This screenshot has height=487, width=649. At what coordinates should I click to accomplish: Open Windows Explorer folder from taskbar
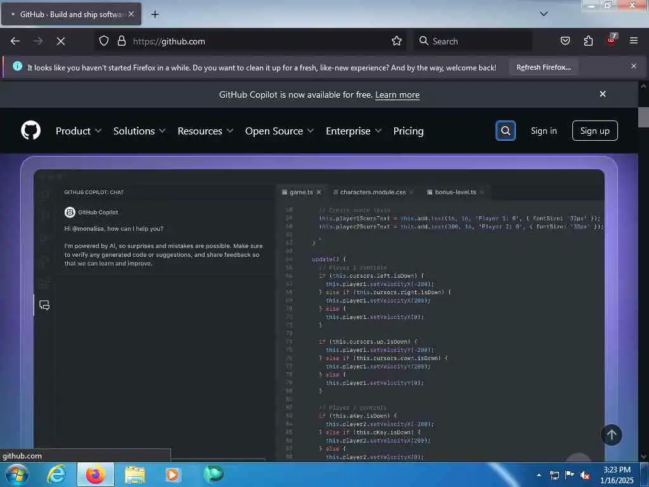point(135,475)
